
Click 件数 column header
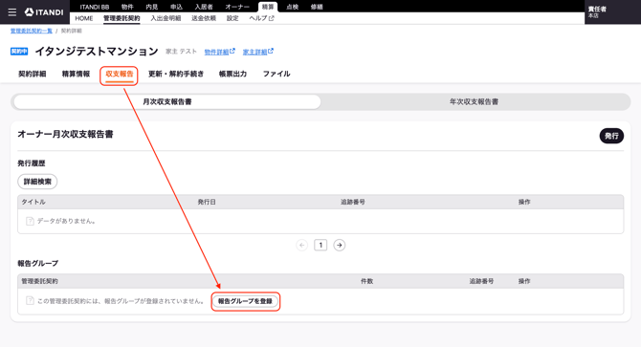(x=366, y=281)
